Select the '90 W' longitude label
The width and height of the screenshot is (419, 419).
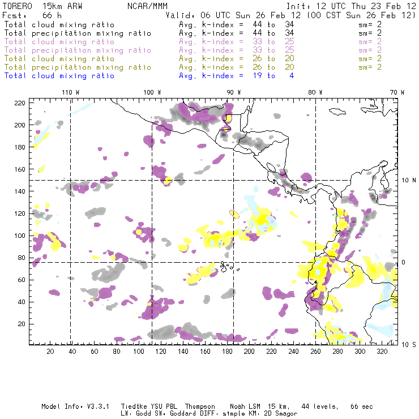[234, 92]
